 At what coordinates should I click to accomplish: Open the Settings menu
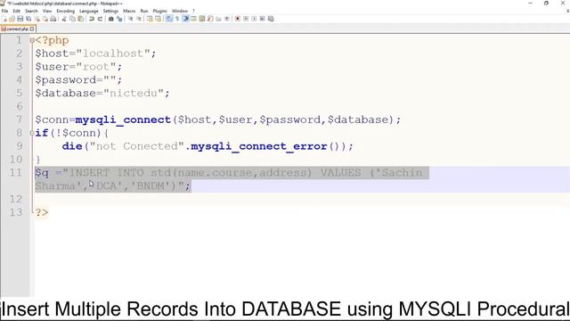coord(110,11)
